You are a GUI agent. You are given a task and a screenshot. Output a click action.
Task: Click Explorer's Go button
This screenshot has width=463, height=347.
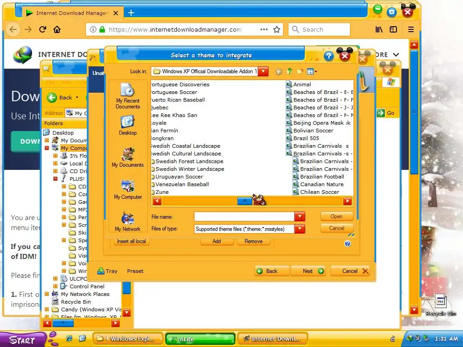(387, 113)
